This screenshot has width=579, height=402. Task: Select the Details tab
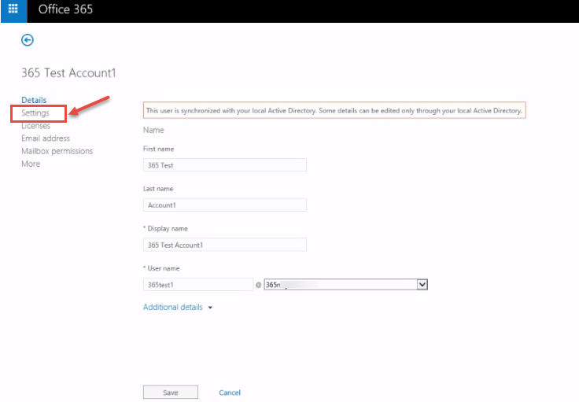(34, 100)
